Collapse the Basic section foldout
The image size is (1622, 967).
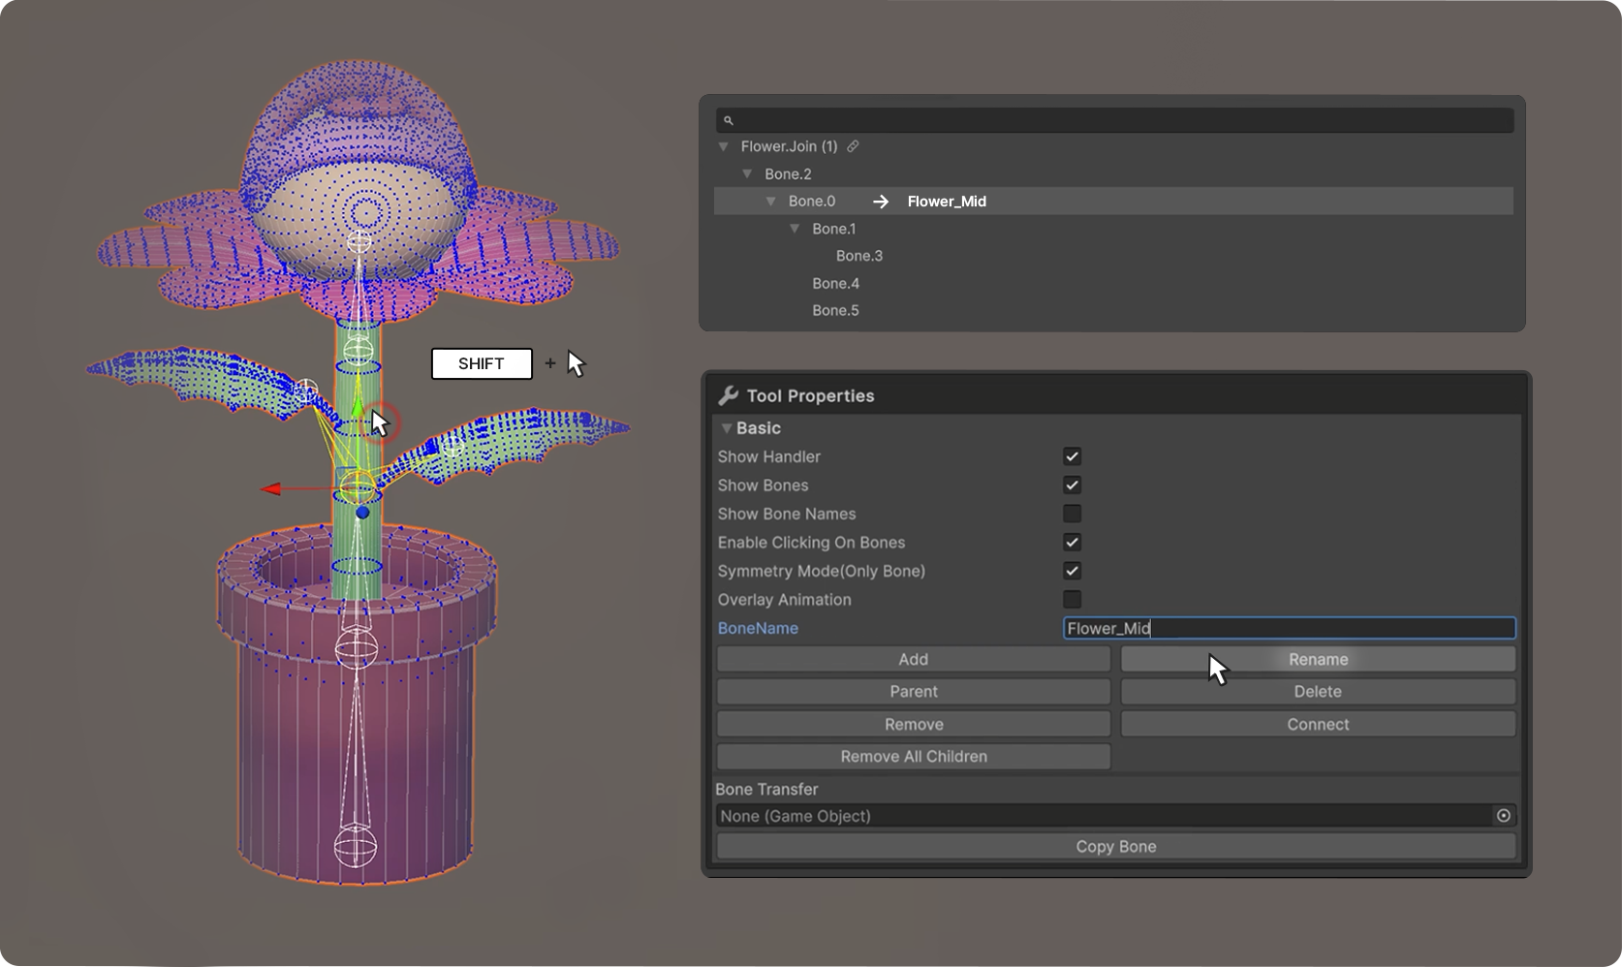726,428
